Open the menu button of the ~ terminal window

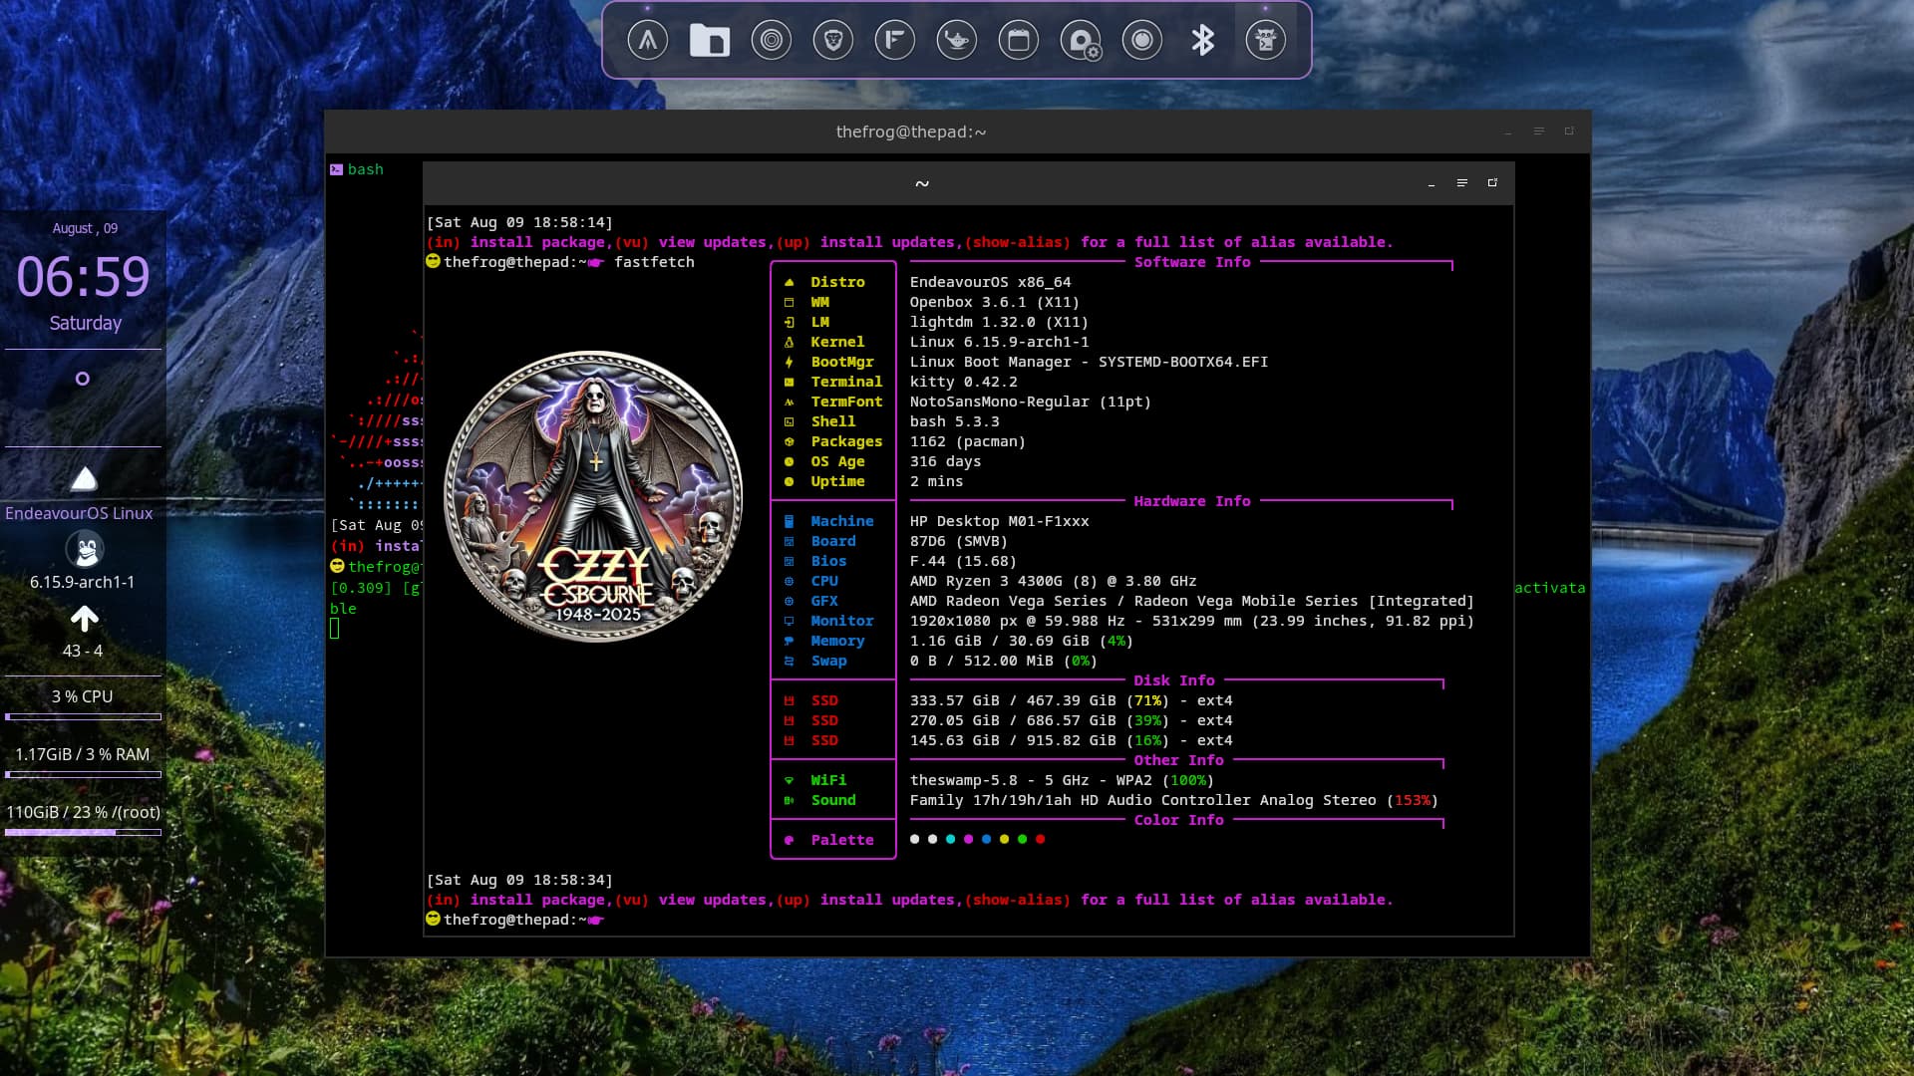[x=1461, y=183]
